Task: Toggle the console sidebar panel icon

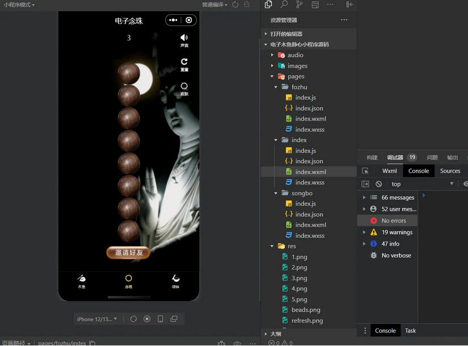Action: (x=365, y=184)
